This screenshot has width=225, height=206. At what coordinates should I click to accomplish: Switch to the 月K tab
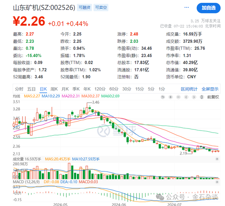[65, 89]
